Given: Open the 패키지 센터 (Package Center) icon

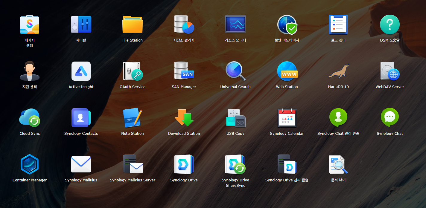Looking at the screenshot, I should pos(30,25).
